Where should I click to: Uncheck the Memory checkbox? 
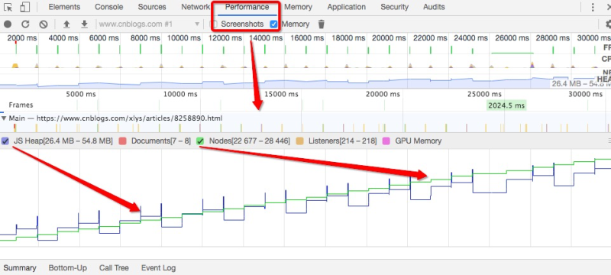(274, 24)
